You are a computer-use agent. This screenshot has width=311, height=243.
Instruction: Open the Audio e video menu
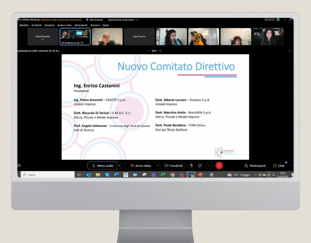tap(64, 25)
